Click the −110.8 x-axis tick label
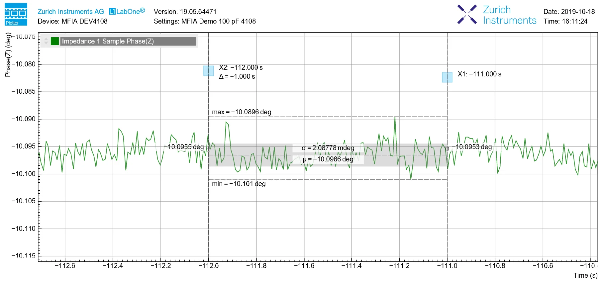This screenshot has height=282, width=603. click(x=495, y=266)
